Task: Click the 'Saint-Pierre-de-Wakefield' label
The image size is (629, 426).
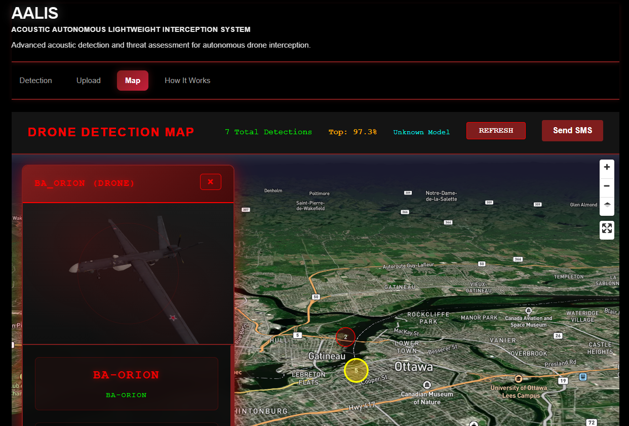Action: click(x=310, y=206)
